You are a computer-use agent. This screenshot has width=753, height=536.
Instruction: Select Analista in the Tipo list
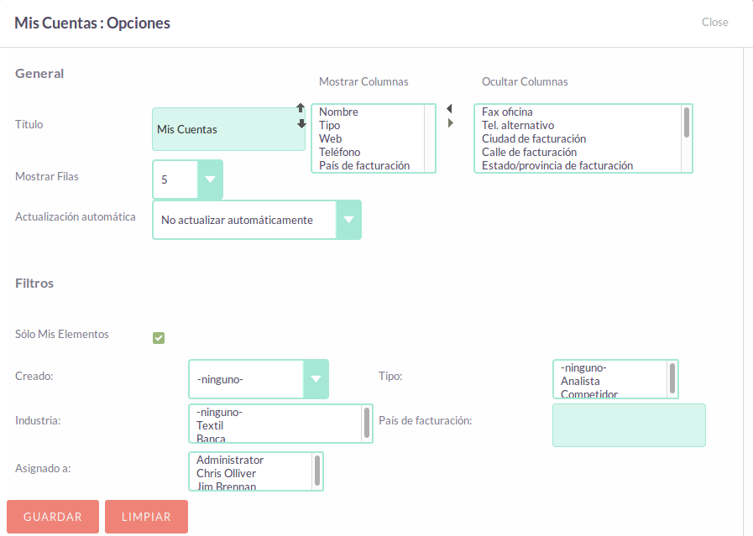click(x=580, y=382)
